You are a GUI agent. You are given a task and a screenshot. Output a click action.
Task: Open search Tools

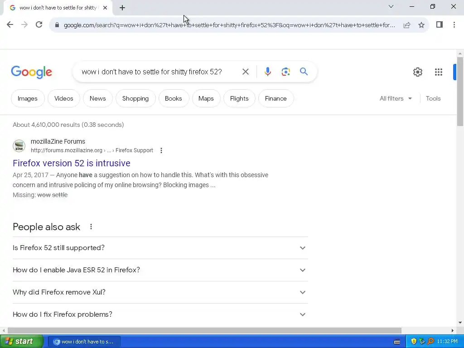click(433, 98)
